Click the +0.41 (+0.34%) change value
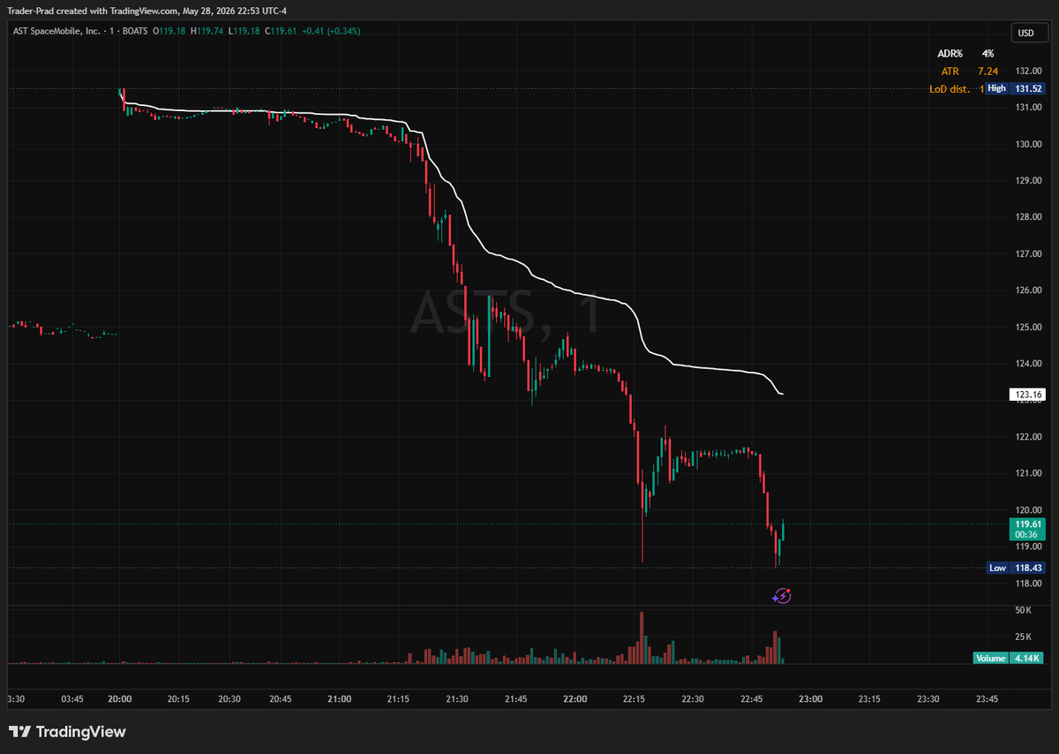The height and width of the screenshot is (754, 1059). coord(331,31)
